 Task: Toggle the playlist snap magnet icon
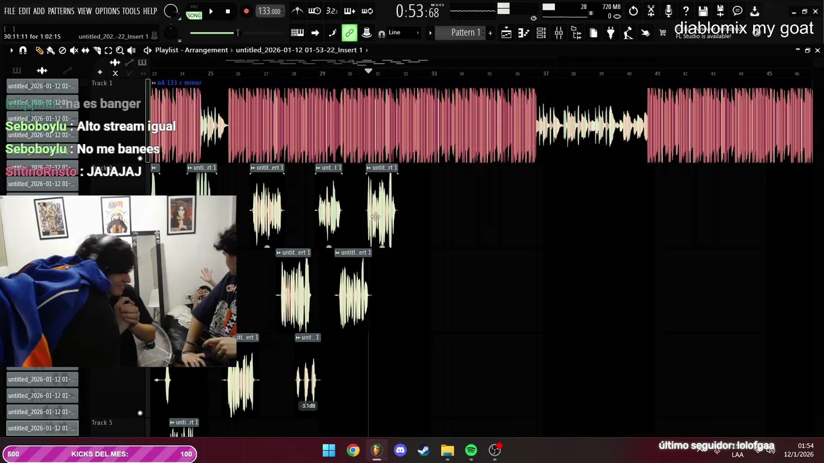(x=23, y=50)
